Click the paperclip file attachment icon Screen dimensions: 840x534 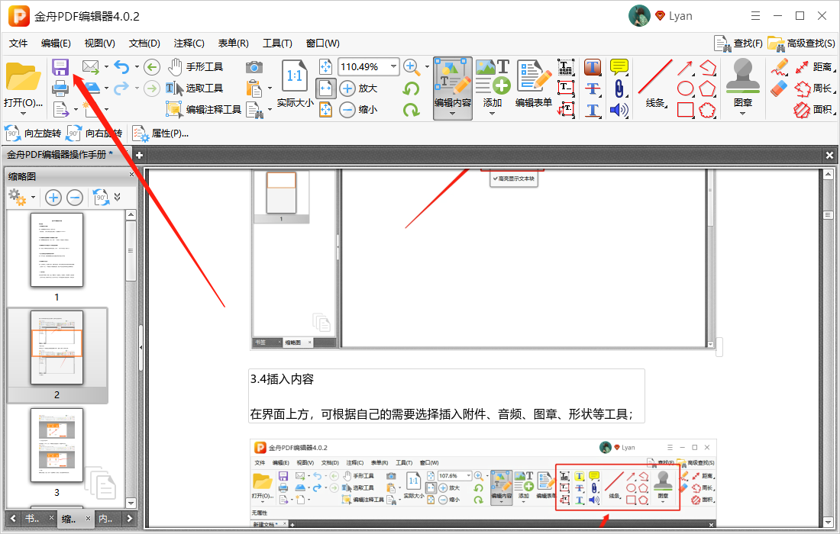coord(619,88)
